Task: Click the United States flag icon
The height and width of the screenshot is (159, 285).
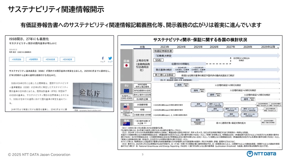Action: tap(127, 107)
